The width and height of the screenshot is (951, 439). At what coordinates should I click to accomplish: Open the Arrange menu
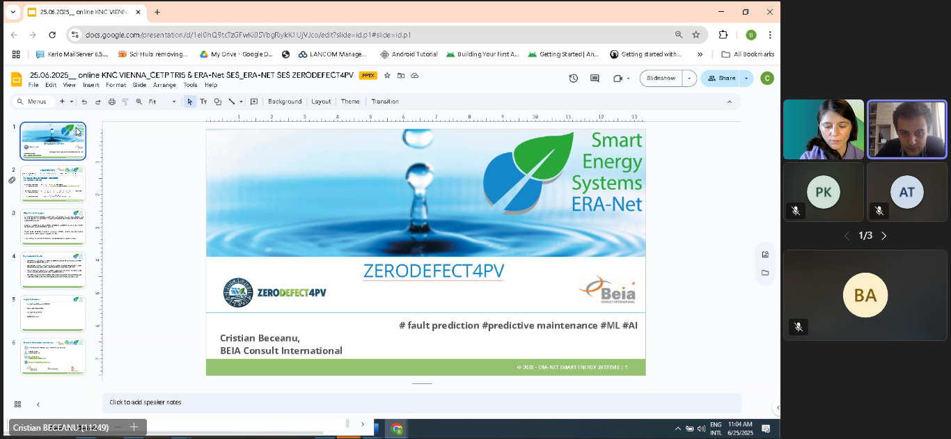(164, 85)
